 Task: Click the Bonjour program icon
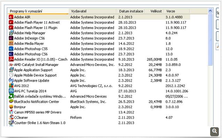click(11, 107)
